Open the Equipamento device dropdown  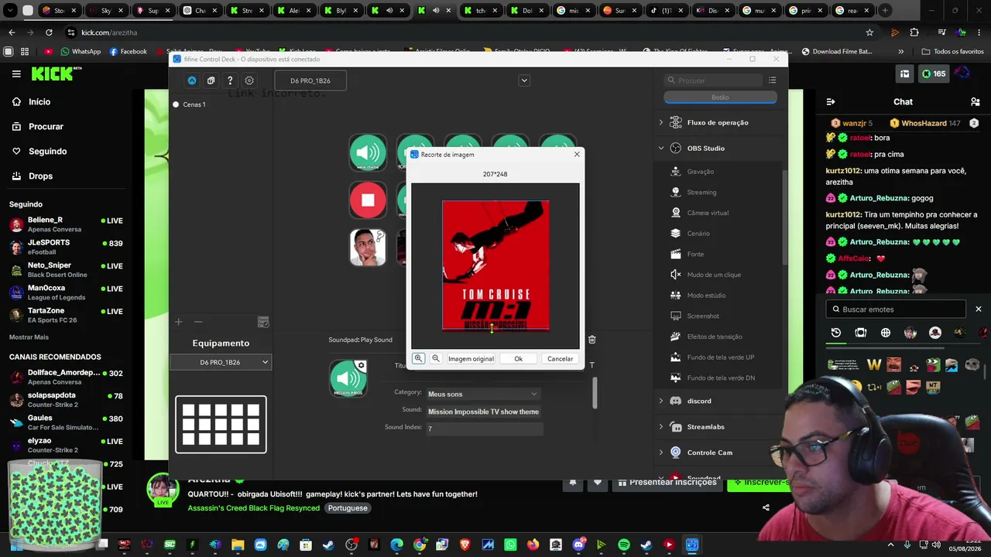tap(221, 362)
